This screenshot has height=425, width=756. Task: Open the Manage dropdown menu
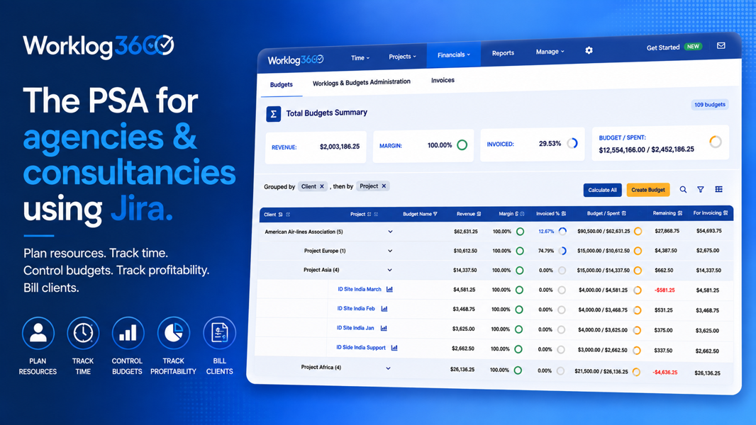point(550,52)
